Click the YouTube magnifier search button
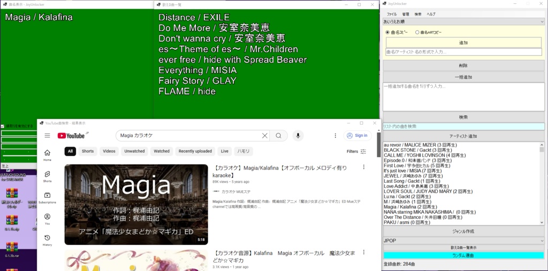 pos(278,136)
